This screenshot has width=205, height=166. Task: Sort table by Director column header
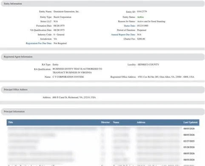pyautogui.click(x=105, y=123)
